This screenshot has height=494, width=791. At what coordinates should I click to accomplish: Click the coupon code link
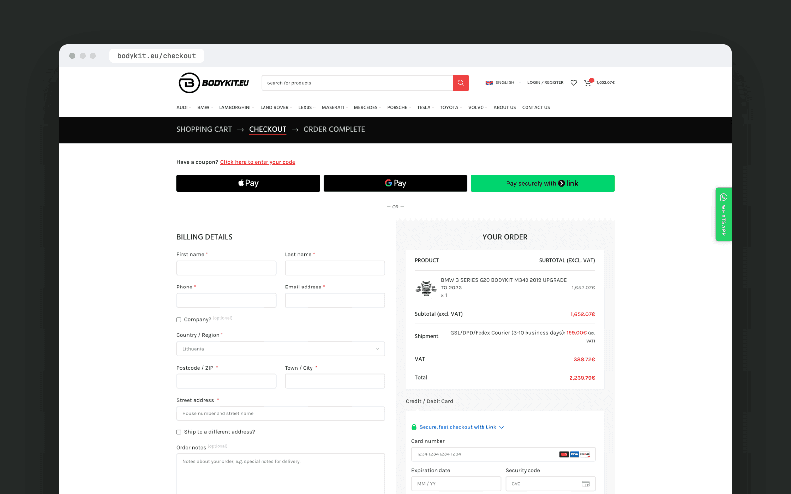point(258,162)
